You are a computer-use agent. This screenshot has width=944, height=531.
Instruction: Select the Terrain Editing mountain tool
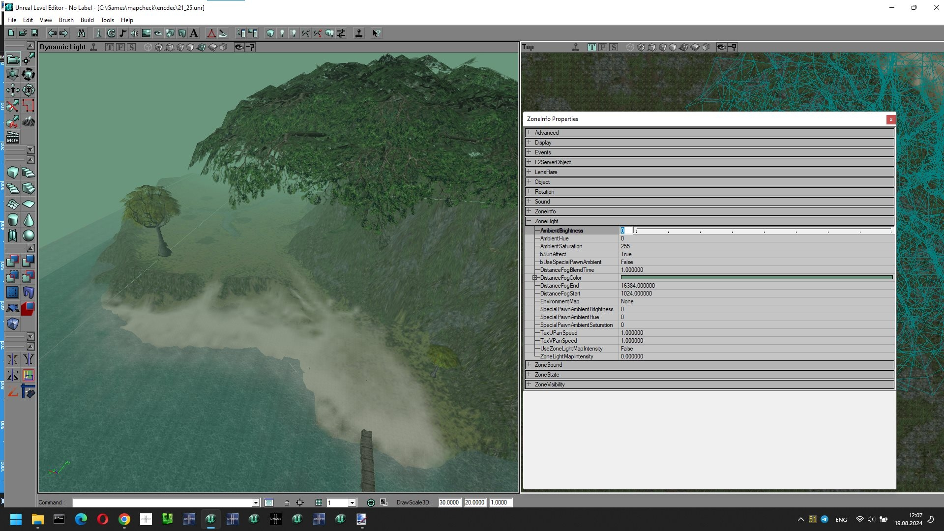pyautogui.click(x=29, y=121)
